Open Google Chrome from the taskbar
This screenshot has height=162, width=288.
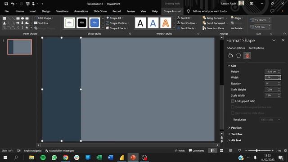pyautogui.click(x=66, y=157)
